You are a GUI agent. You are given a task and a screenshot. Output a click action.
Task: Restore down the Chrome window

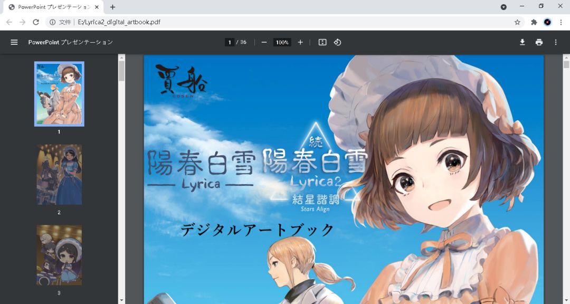point(541,6)
